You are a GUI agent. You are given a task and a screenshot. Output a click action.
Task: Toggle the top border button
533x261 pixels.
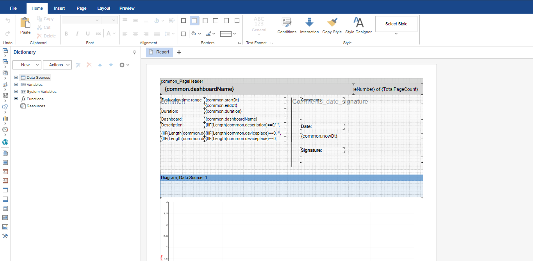[x=216, y=21]
